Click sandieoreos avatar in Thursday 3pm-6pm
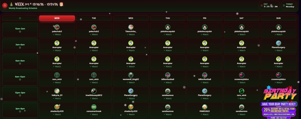 point(168,107)
